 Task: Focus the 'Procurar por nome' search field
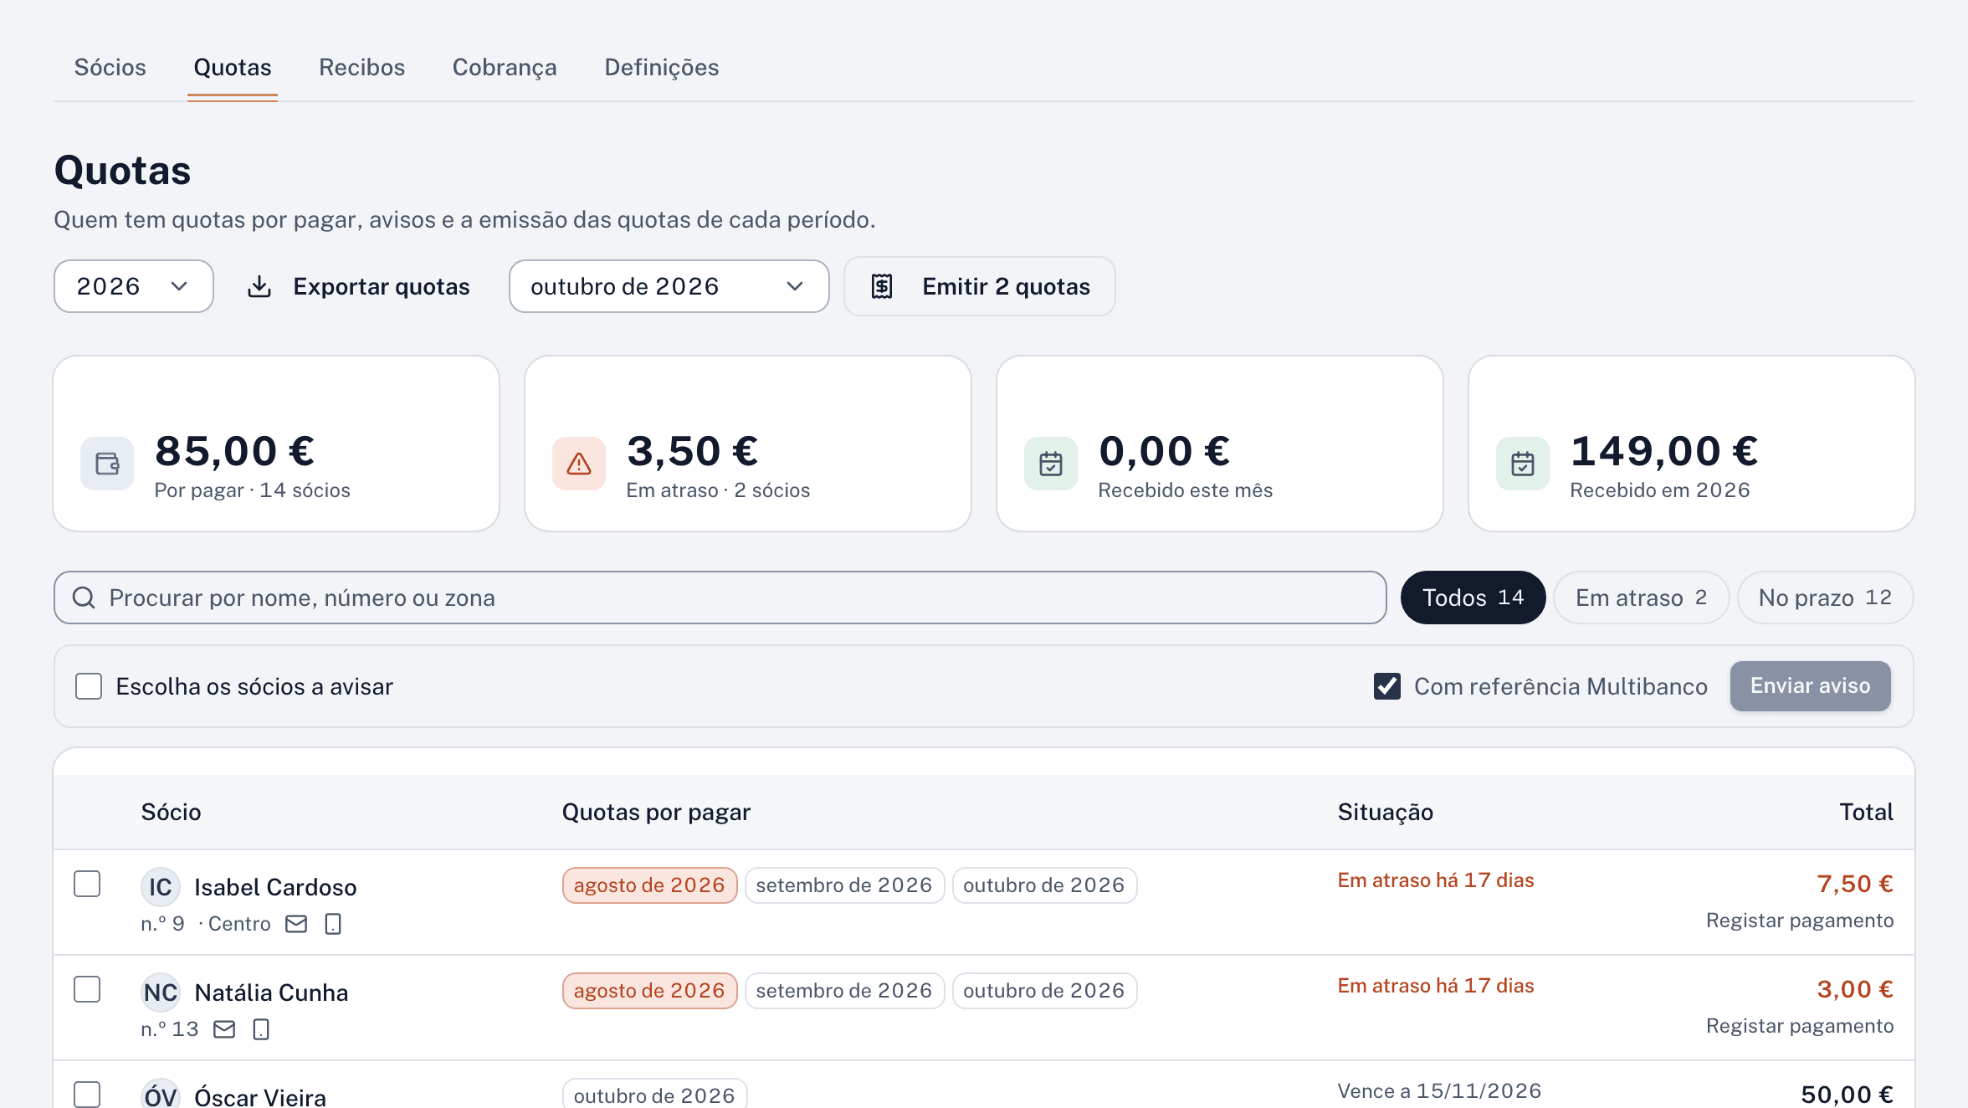coord(720,598)
